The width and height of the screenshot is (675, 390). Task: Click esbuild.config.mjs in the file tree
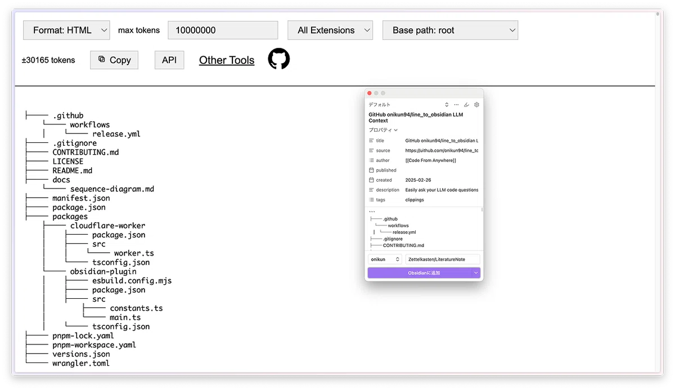point(132,281)
